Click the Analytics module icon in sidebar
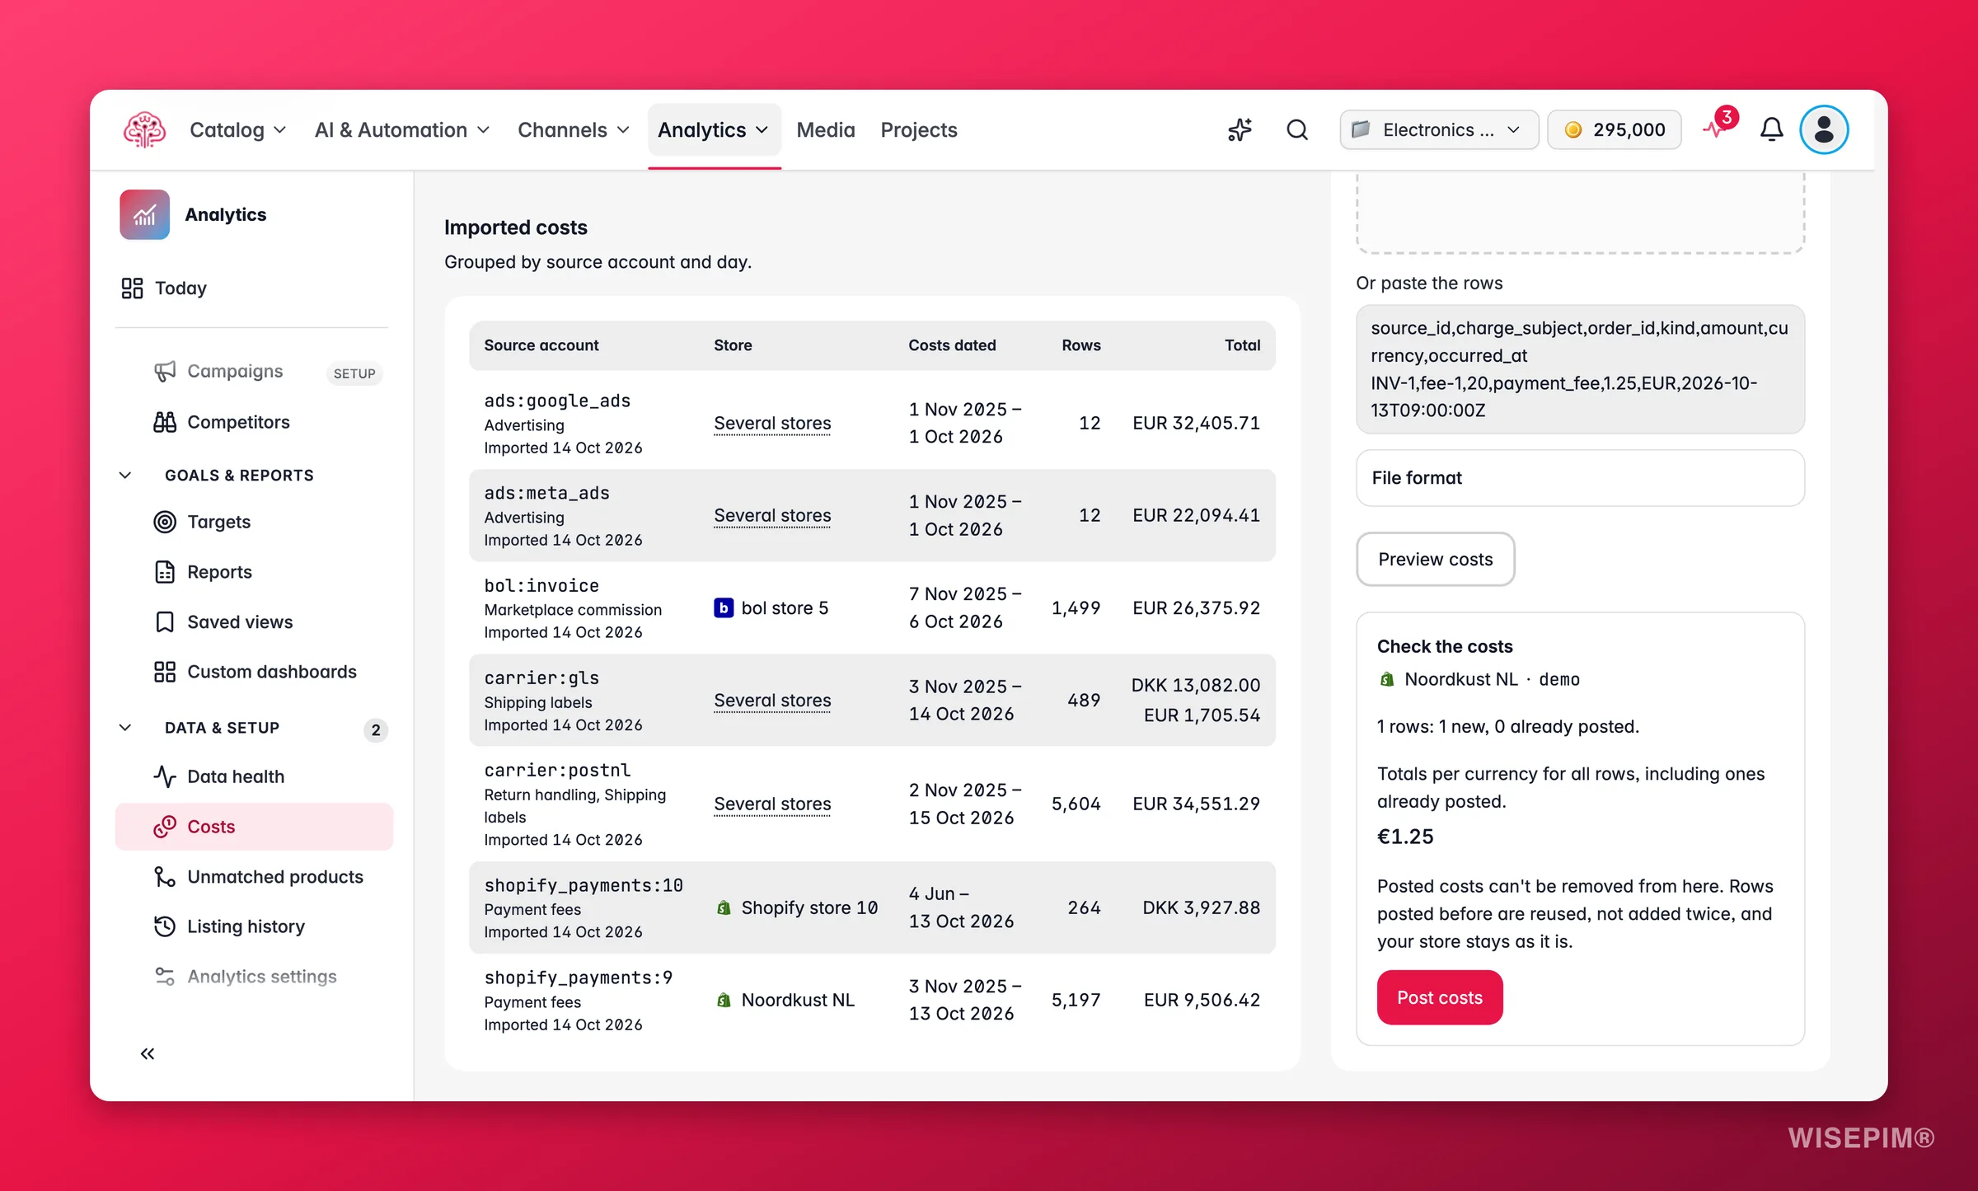 pos(145,215)
